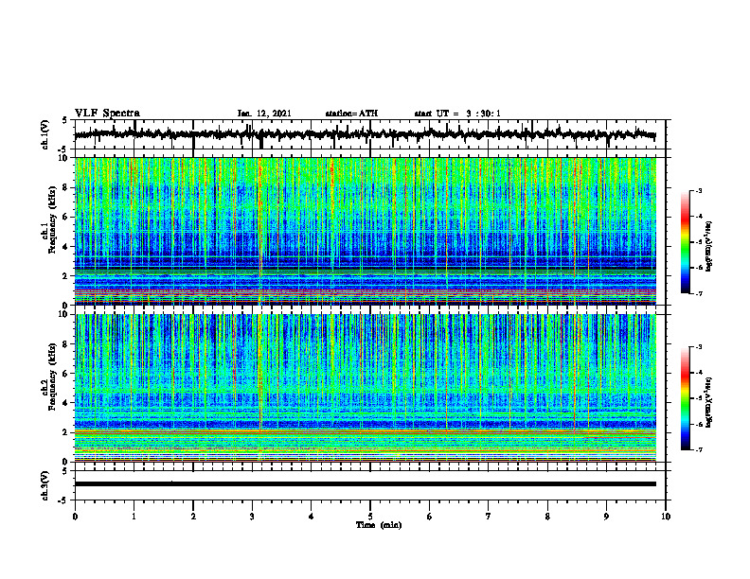Click the ch.2 frequency spectrogram panel
The width and height of the screenshot is (750, 579).
pos(366,388)
